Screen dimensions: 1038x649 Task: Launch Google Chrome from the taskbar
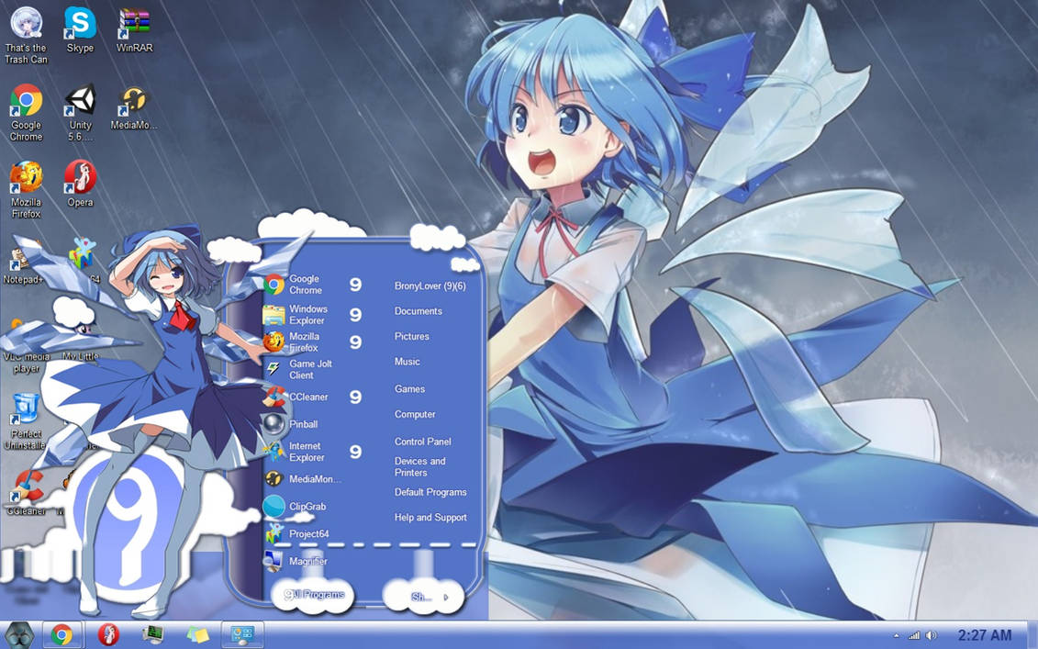[62, 634]
